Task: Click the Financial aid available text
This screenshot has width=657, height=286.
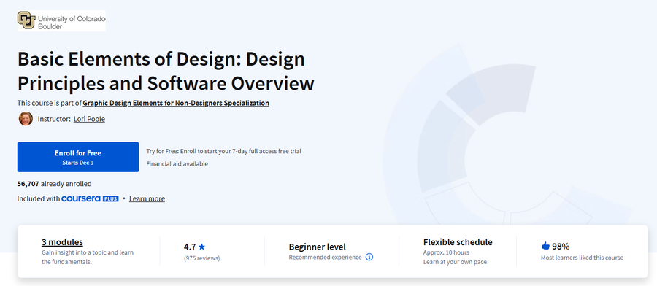Action: click(x=177, y=163)
